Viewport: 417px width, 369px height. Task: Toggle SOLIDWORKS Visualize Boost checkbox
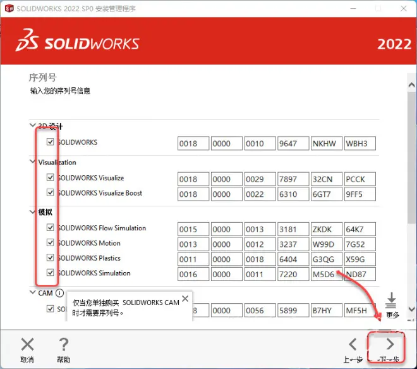click(51, 192)
